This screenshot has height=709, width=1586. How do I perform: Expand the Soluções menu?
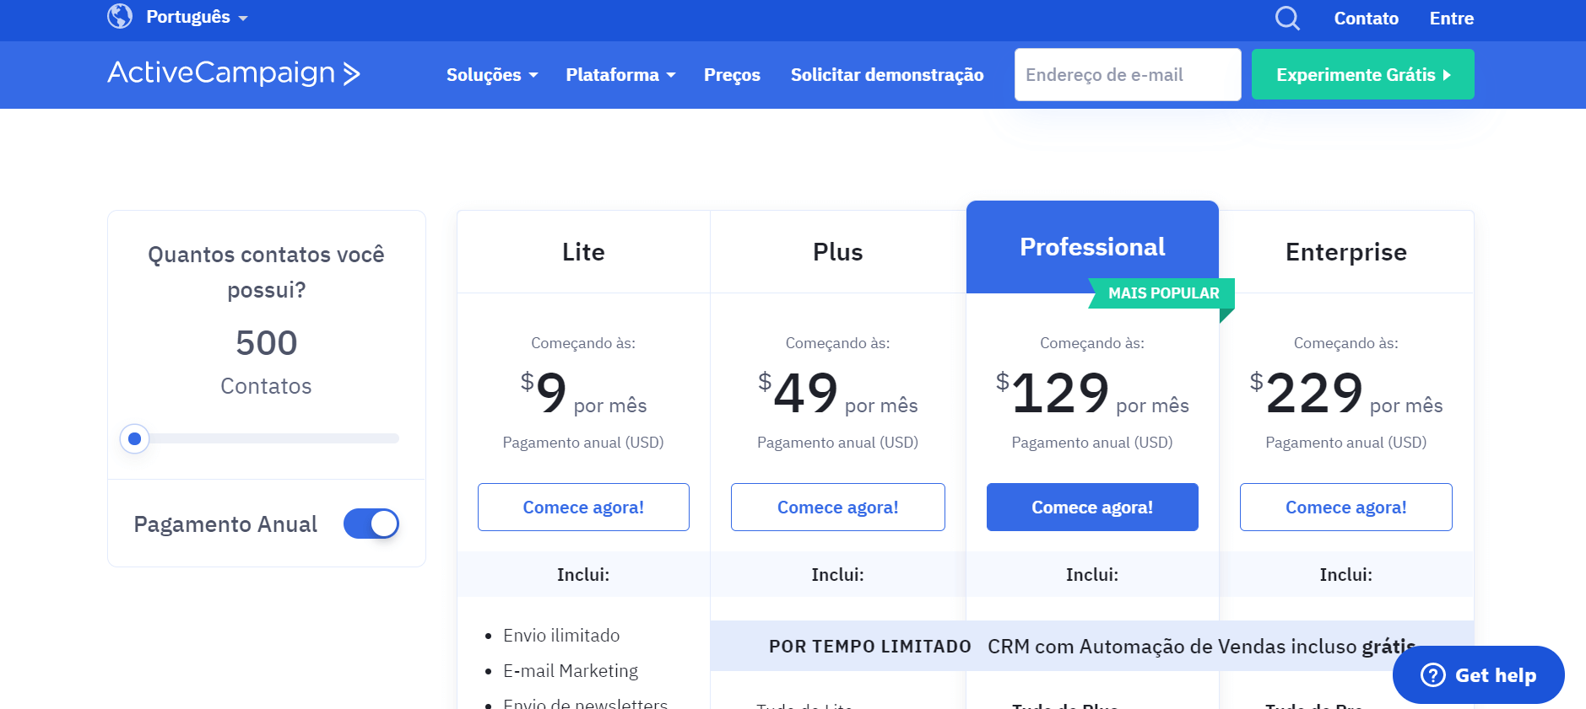pos(492,75)
